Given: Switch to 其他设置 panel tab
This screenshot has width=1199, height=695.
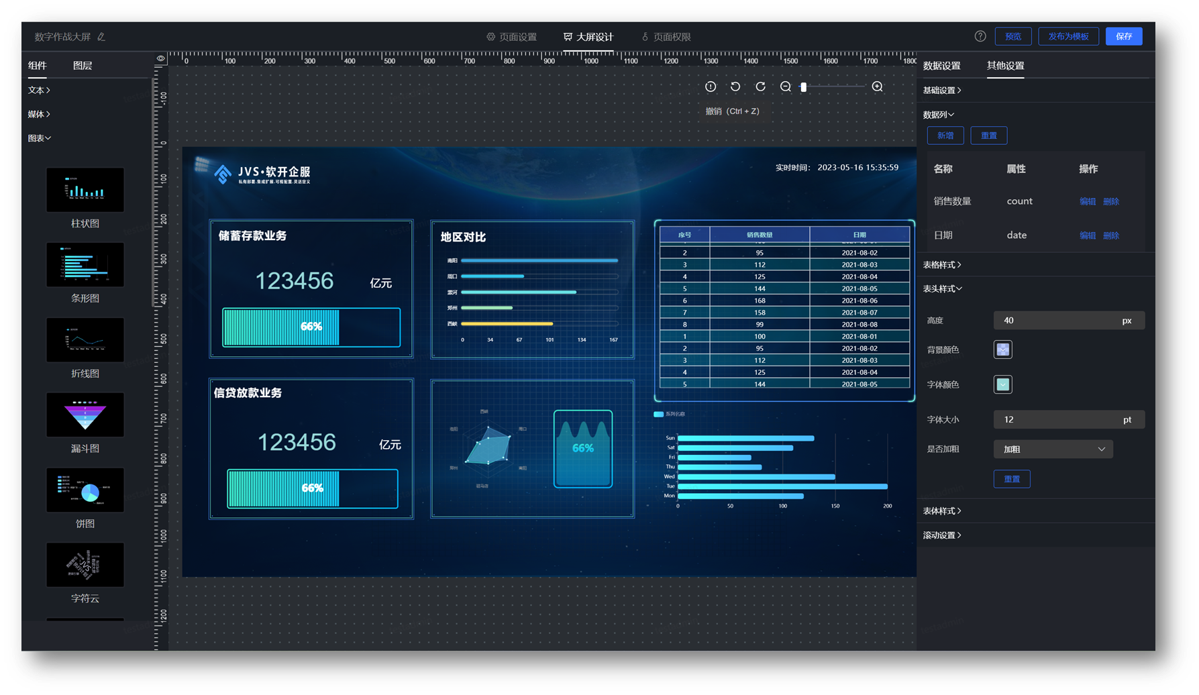Looking at the screenshot, I should (1005, 65).
